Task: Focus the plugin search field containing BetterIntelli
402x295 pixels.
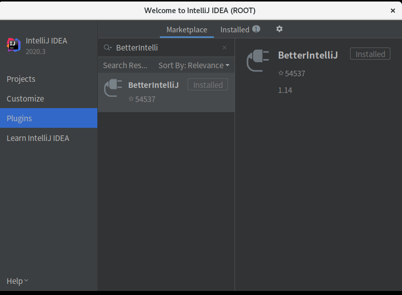Action: 166,47
